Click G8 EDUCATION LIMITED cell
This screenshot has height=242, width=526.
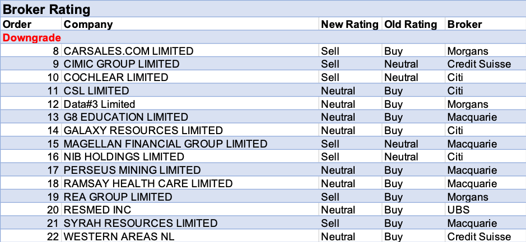pyautogui.click(x=125, y=117)
